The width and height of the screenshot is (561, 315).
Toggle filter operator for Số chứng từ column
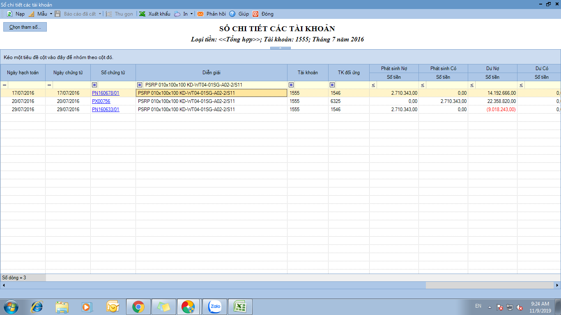[94, 85]
